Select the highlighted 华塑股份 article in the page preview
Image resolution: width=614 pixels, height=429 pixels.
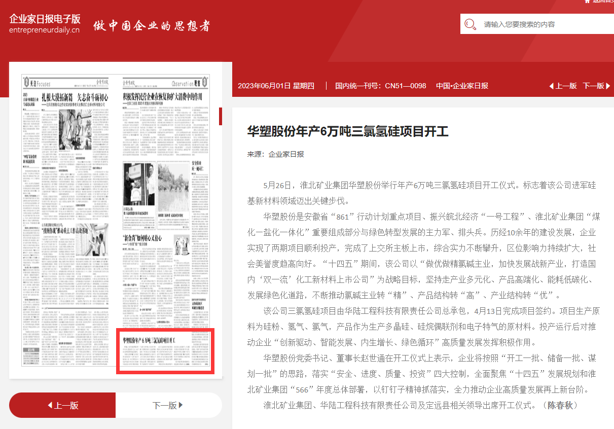[165, 351]
